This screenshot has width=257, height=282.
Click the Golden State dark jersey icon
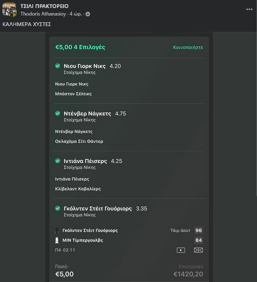pyautogui.click(x=57, y=231)
